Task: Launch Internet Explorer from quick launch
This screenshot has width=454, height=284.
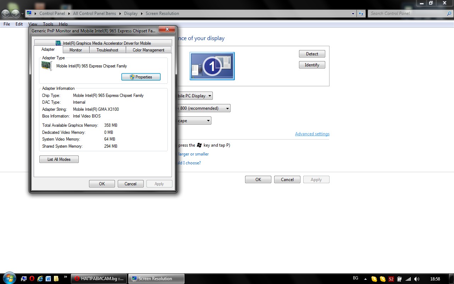Action: [40, 279]
